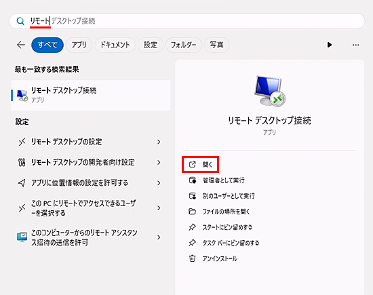The height and width of the screenshot is (295, 373).
Task: Click the user icon beside 別のユーザーとして実行
Action: 193,196
